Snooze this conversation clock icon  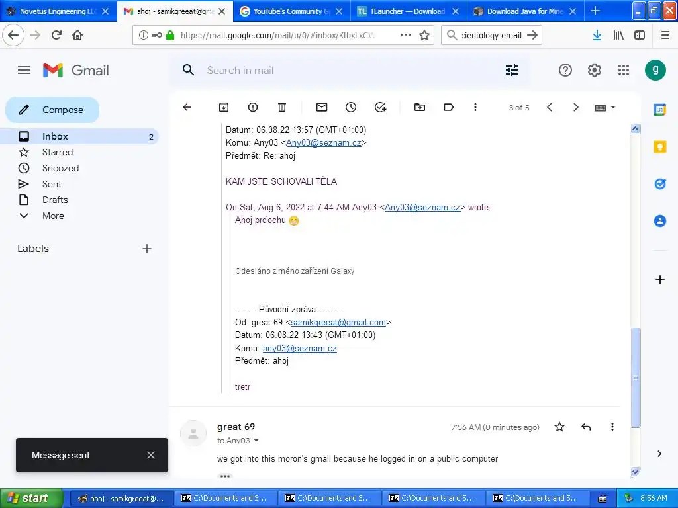pyautogui.click(x=351, y=107)
